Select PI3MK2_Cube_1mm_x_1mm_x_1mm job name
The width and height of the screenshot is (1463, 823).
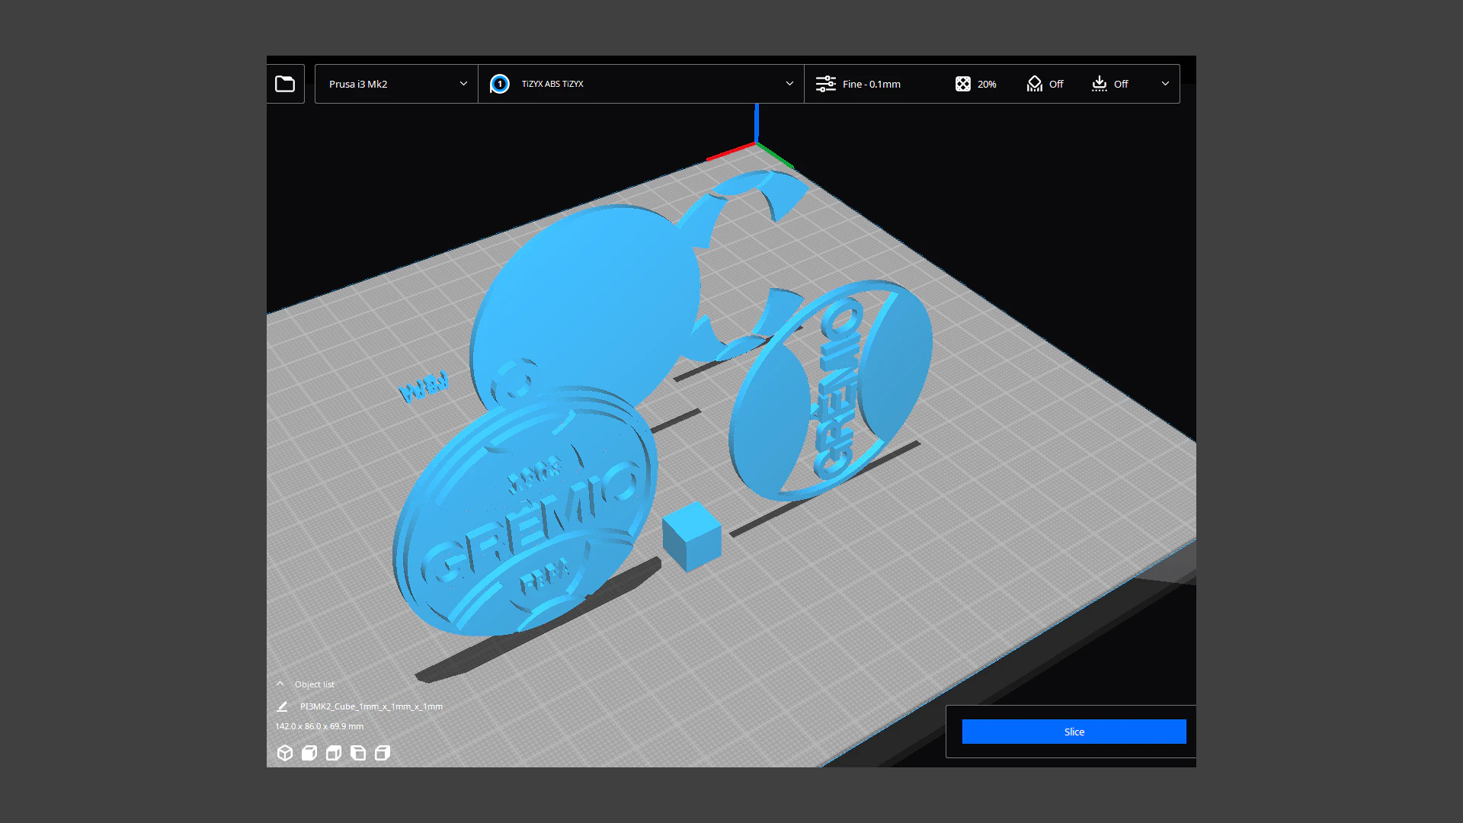pyautogui.click(x=371, y=706)
